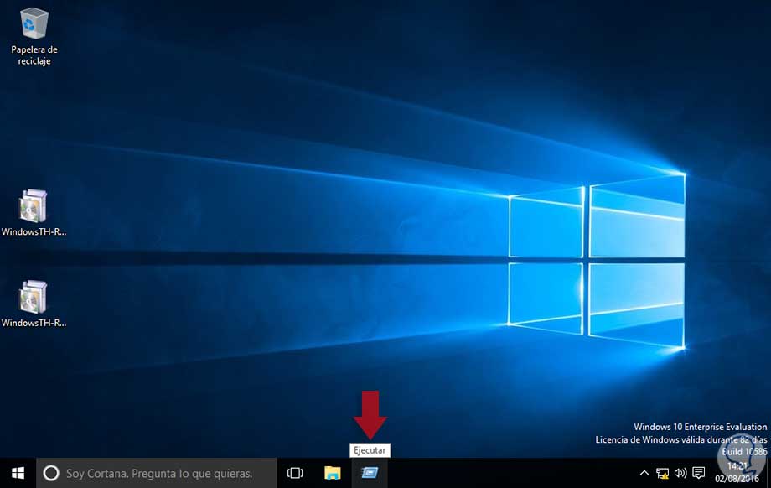Open the Action Center notifications icon

(698, 473)
